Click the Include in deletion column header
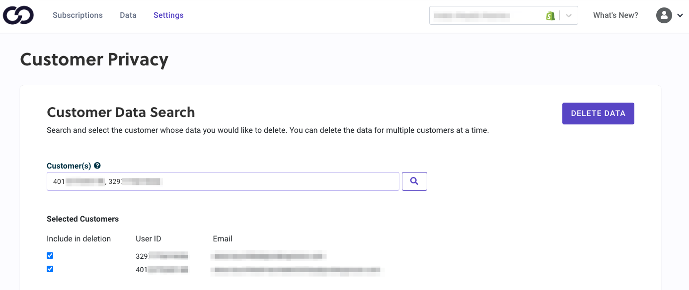 pos(78,239)
